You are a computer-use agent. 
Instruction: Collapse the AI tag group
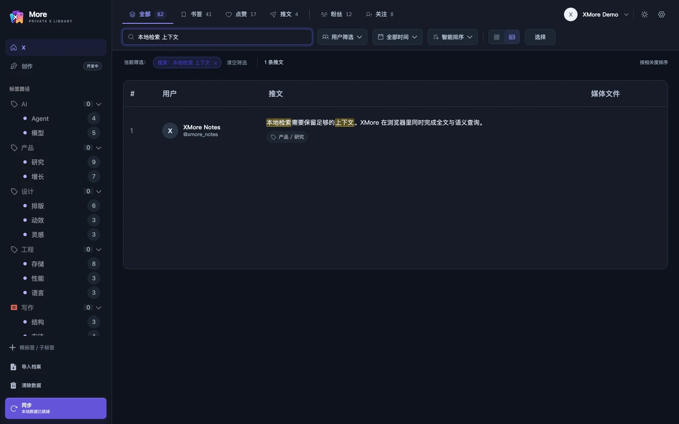coord(99,104)
